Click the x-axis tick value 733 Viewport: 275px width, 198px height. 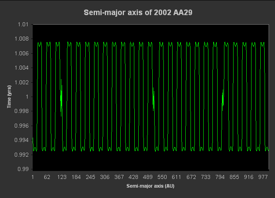coord(206,177)
